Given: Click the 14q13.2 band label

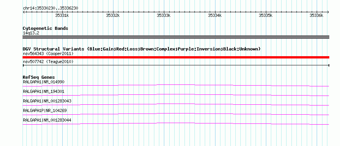Looking at the screenshot, I should tap(31, 33).
